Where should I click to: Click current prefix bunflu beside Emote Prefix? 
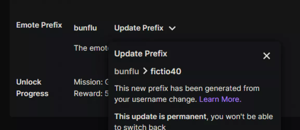click(x=85, y=28)
